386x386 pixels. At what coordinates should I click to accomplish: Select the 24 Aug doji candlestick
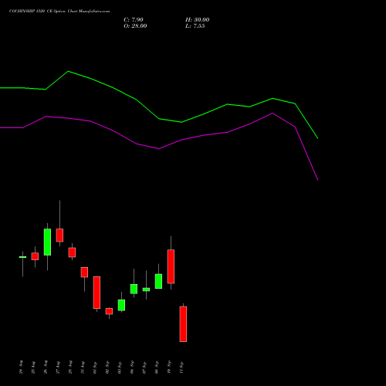pyautogui.click(x=22, y=257)
